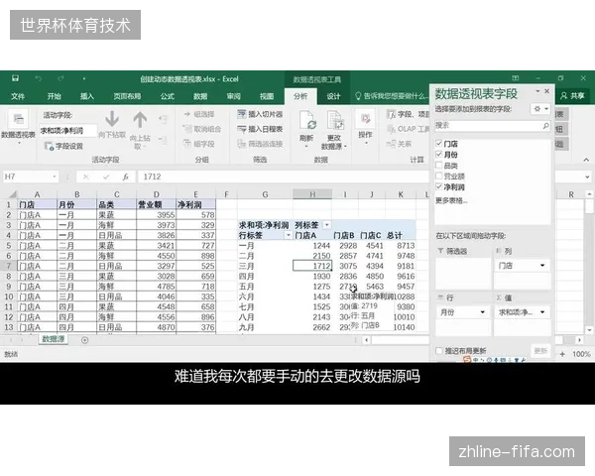Click 筛选器连接 filter connections
Screen dimensions: 595x476
260,144
